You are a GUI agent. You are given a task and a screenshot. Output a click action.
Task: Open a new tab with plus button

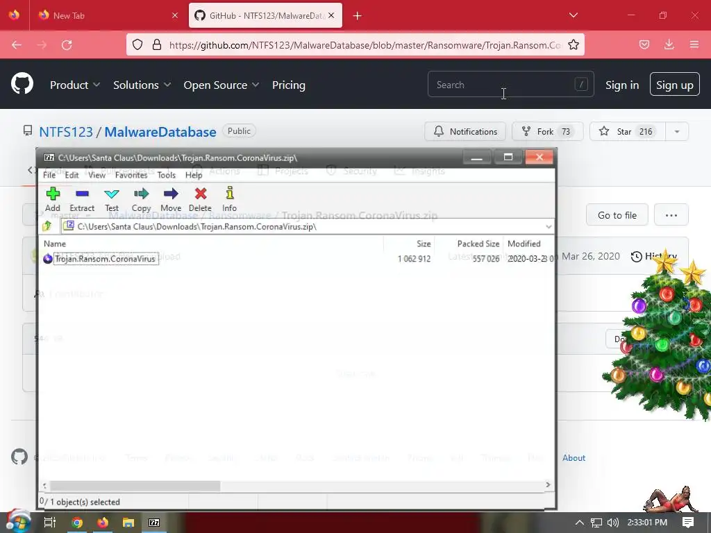coord(358,16)
